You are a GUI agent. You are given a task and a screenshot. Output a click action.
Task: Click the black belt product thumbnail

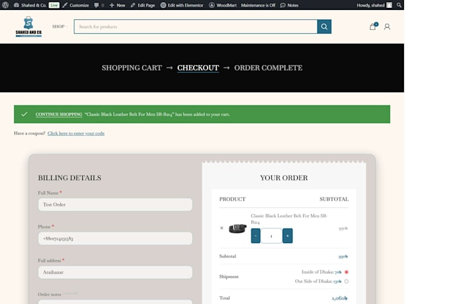tap(237, 228)
